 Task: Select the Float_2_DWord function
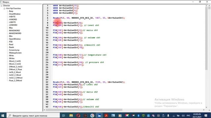pos(15,81)
